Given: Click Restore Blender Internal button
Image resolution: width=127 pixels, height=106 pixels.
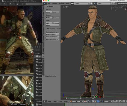Looking at the screenshot, I should (53, 39).
